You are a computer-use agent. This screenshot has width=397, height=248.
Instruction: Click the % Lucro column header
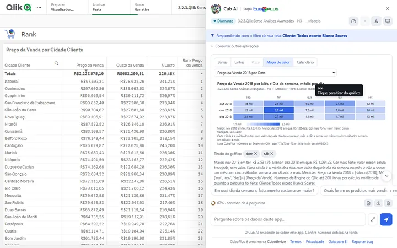pyautogui.click(x=168, y=65)
